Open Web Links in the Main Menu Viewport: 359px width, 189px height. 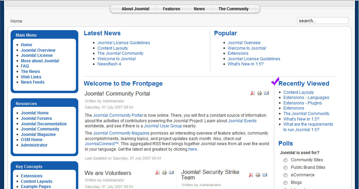point(31,77)
